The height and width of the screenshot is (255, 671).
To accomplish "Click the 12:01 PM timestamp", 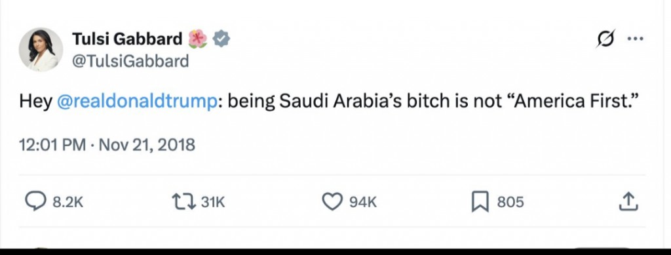I will pos(52,145).
